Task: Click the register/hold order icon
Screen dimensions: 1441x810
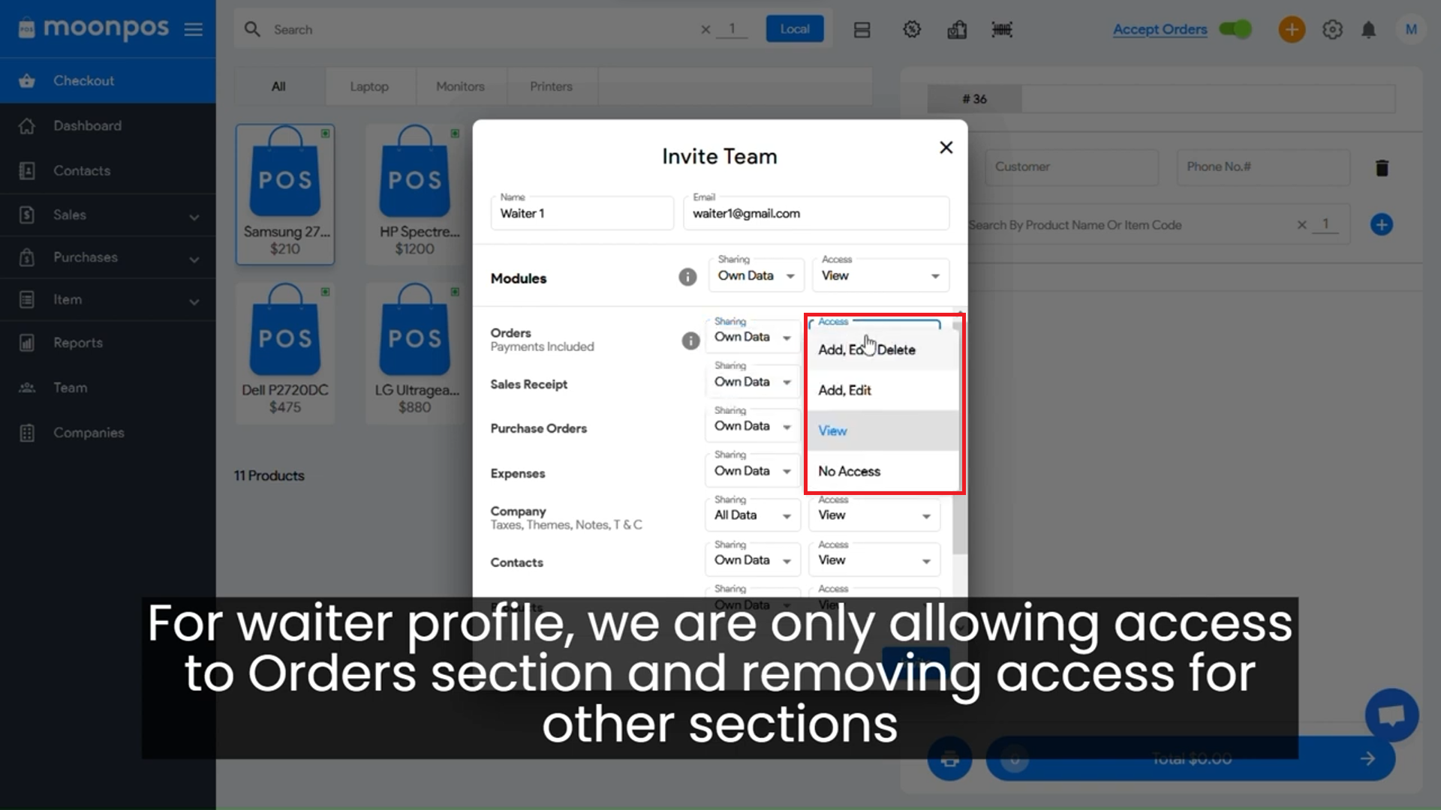Action: pos(957,29)
